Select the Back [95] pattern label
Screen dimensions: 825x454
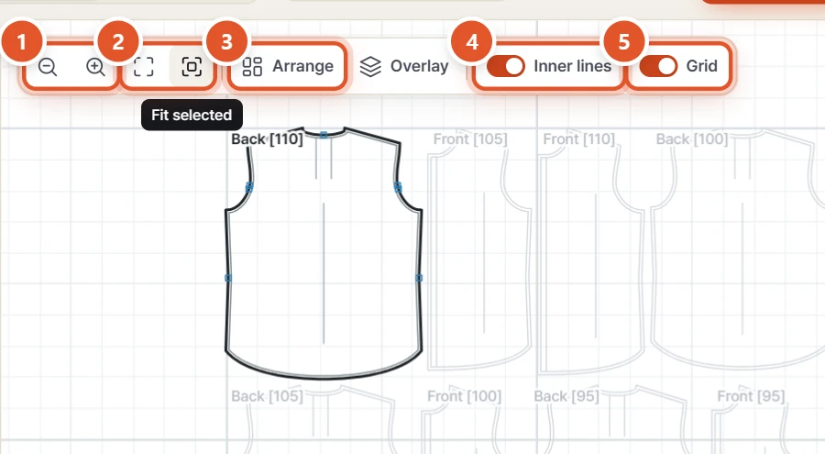566,396
